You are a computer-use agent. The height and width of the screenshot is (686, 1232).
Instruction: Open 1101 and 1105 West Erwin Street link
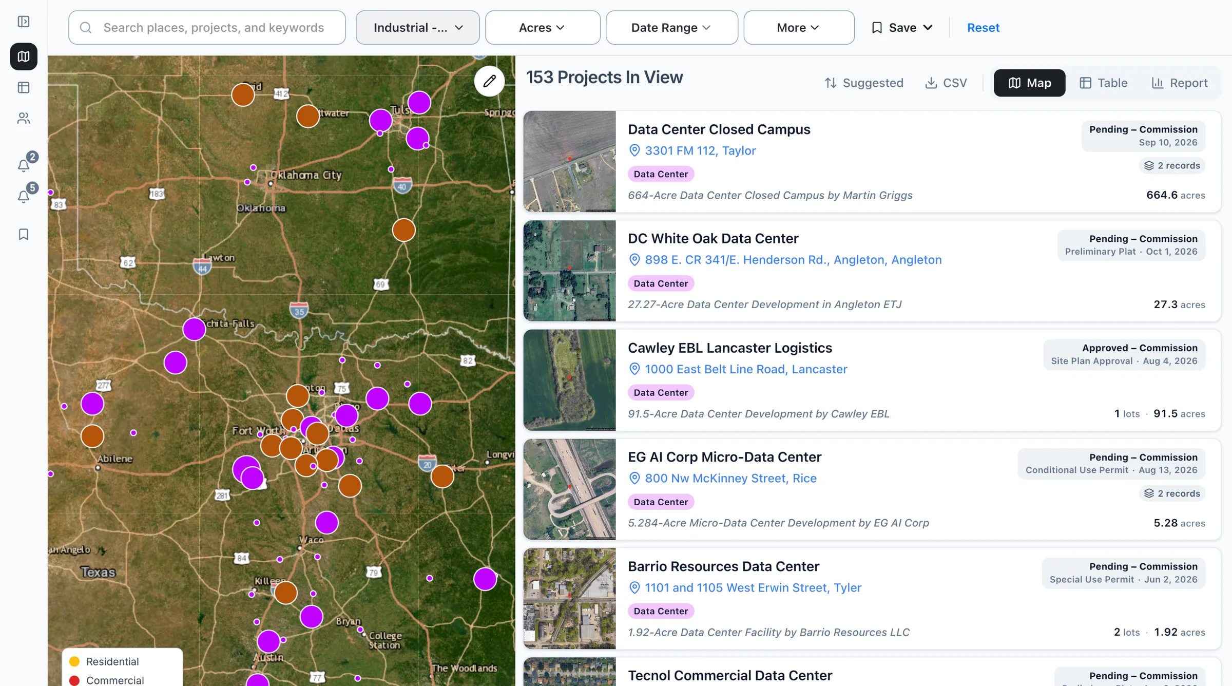(753, 587)
